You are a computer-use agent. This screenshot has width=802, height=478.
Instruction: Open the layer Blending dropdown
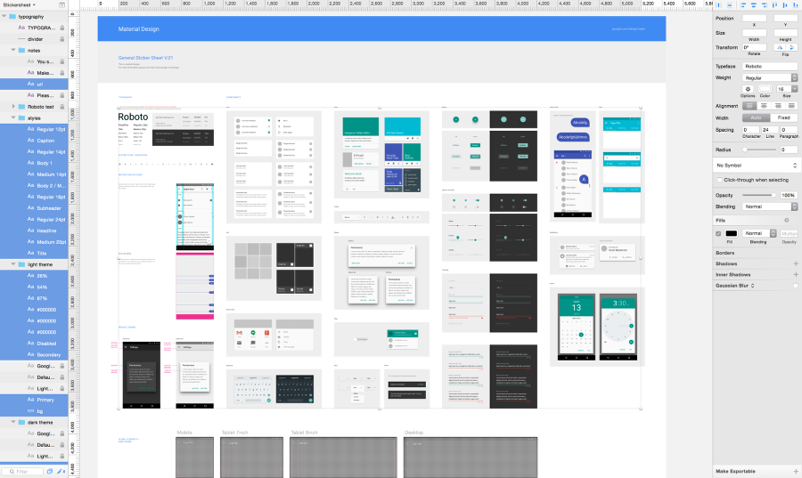(x=770, y=207)
